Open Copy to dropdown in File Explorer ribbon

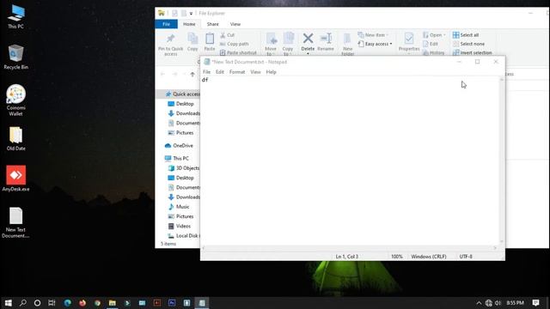point(288,44)
